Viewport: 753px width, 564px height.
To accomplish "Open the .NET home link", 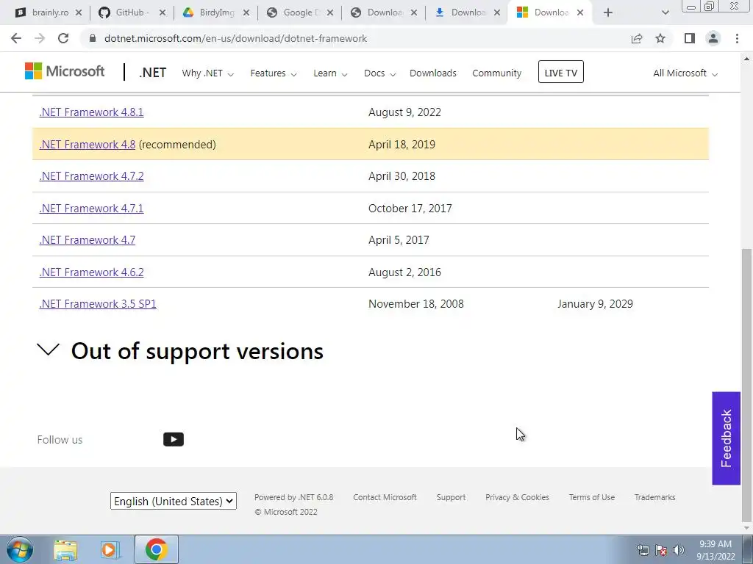I will pyautogui.click(x=153, y=73).
